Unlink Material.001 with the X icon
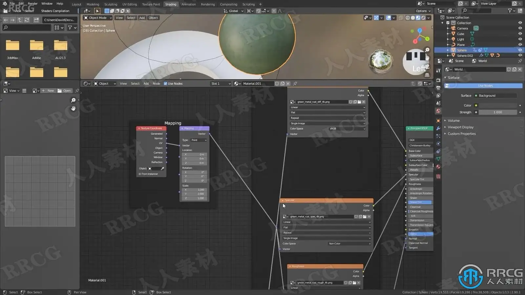Image resolution: width=525 pixels, height=295 pixels. tap(288, 84)
